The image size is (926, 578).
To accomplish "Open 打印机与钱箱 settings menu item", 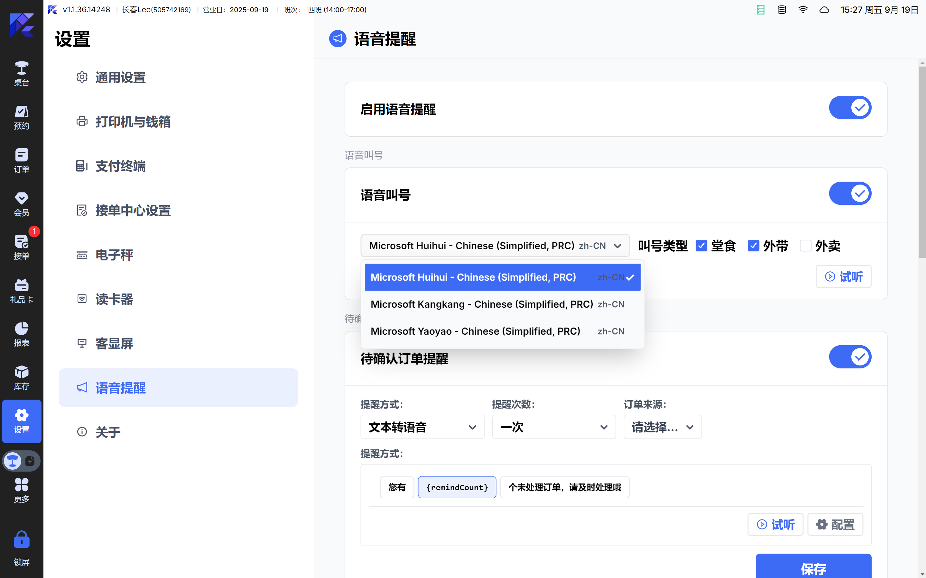I will click(x=132, y=122).
